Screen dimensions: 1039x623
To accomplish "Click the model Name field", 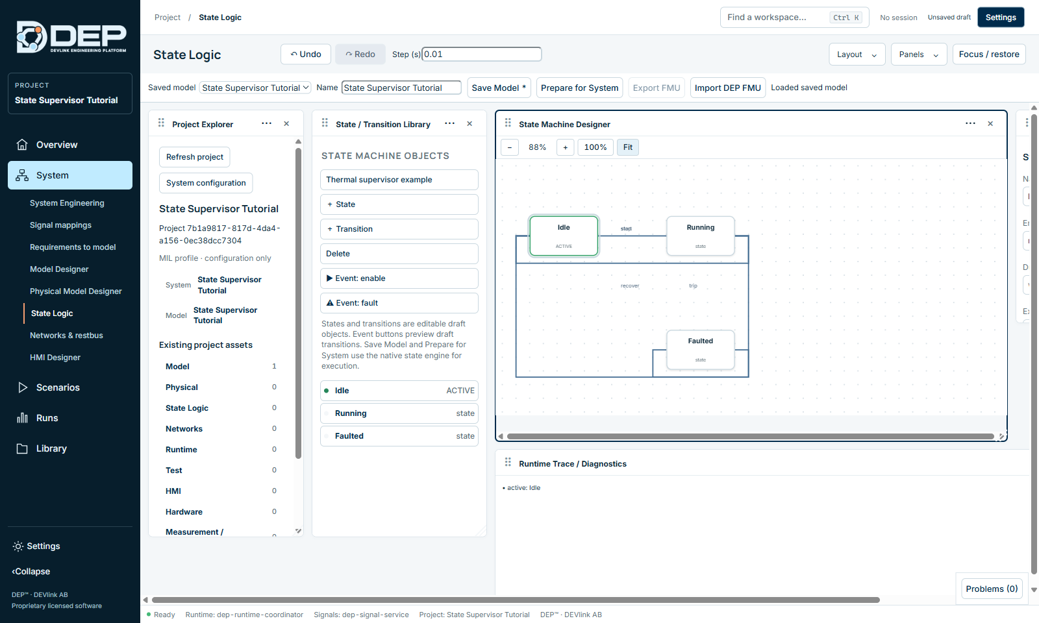I will tap(401, 88).
